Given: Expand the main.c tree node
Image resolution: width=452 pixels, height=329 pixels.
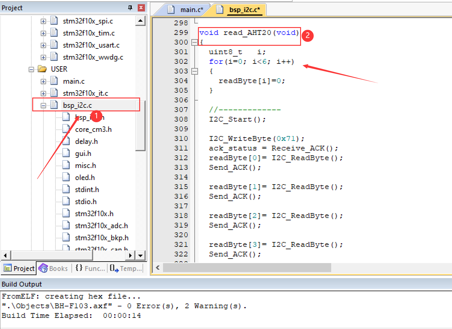Looking at the screenshot, I should pyautogui.click(x=43, y=82).
